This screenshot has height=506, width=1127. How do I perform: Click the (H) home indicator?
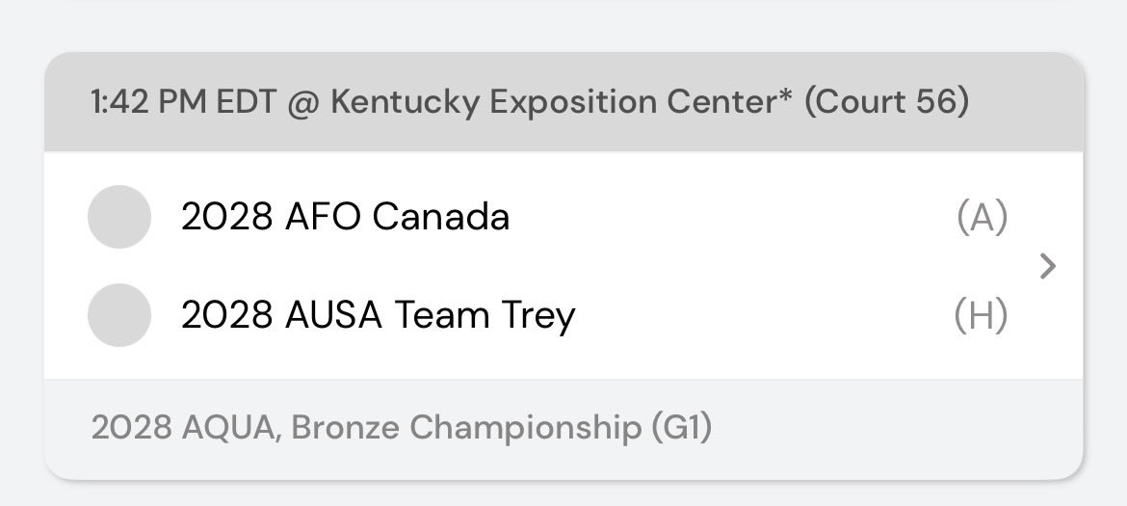tap(981, 315)
